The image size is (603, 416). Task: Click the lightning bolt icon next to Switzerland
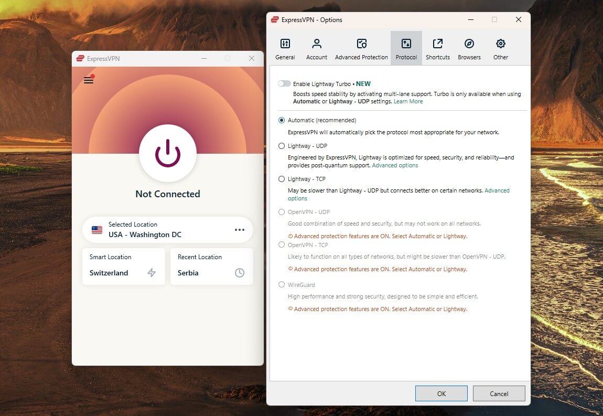click(152, 273)
